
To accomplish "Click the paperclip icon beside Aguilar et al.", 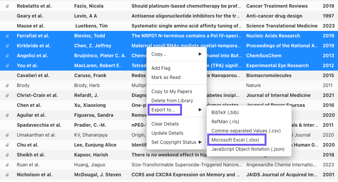I will tap(8, 115).
